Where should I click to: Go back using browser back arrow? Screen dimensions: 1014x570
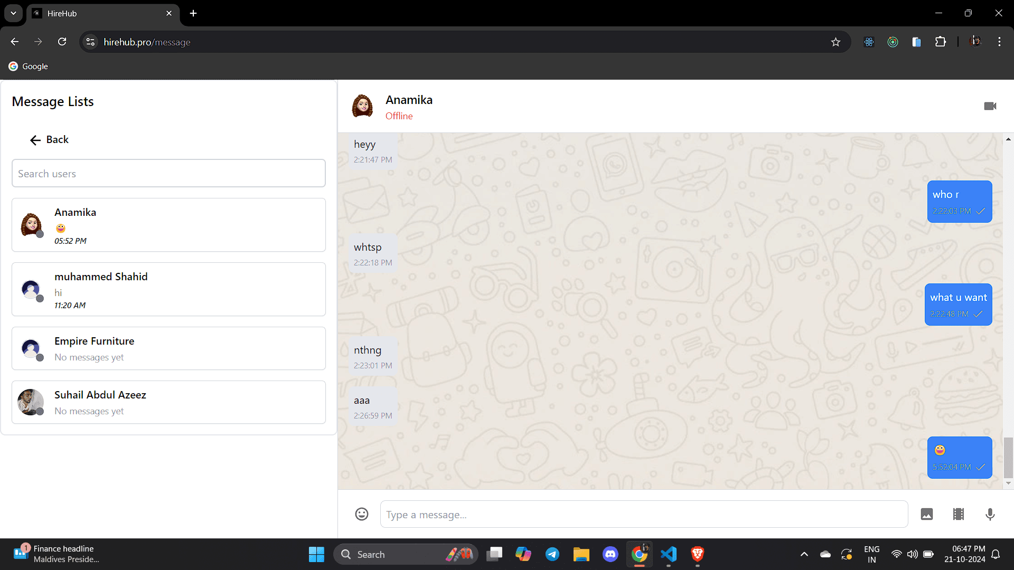click(x=15, y=42)
